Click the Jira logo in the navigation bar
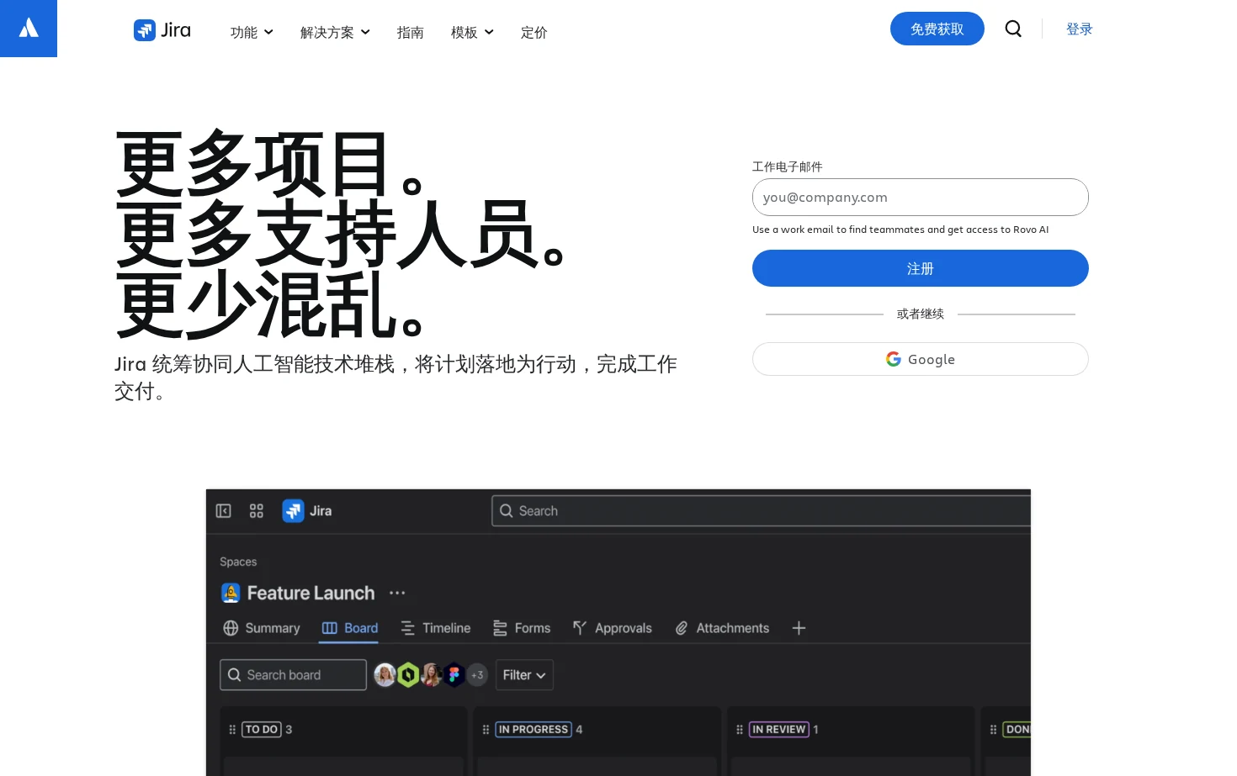Viewport: 1237px width, 776px height. coord(162,30)
